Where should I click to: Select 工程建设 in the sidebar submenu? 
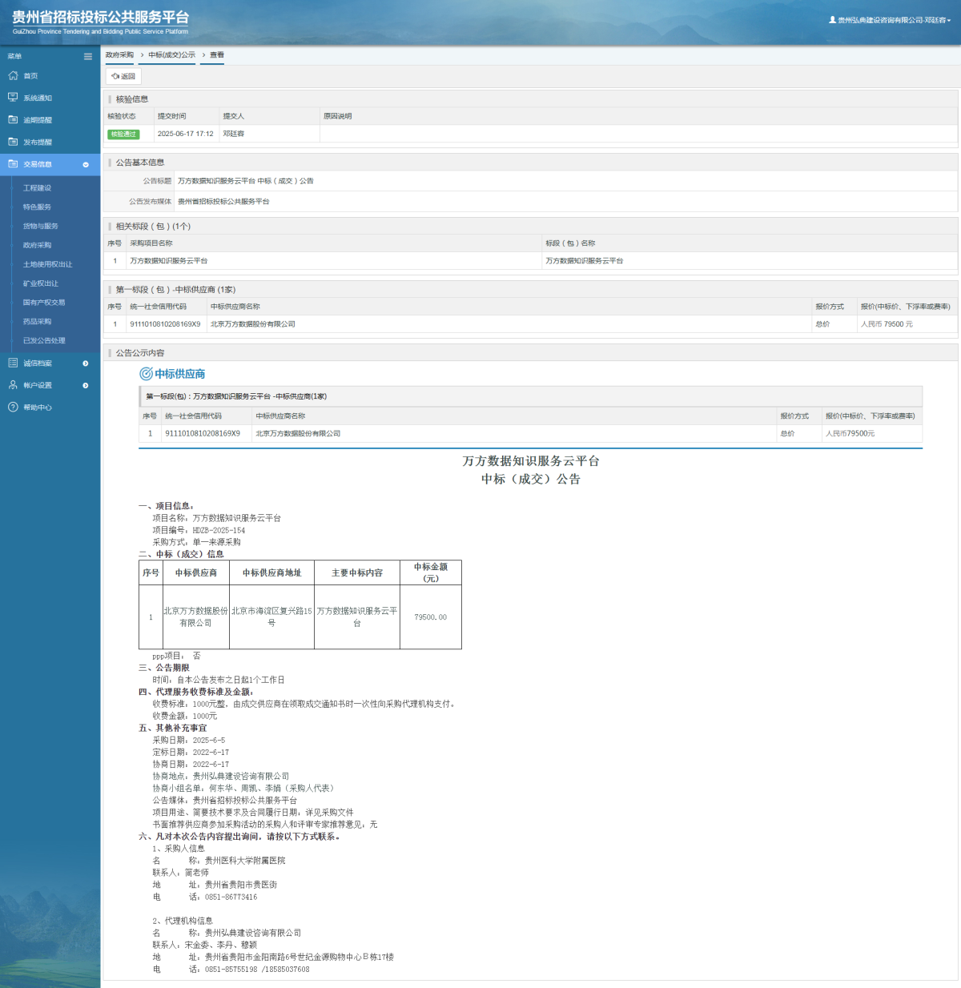(x=37, y=188)
